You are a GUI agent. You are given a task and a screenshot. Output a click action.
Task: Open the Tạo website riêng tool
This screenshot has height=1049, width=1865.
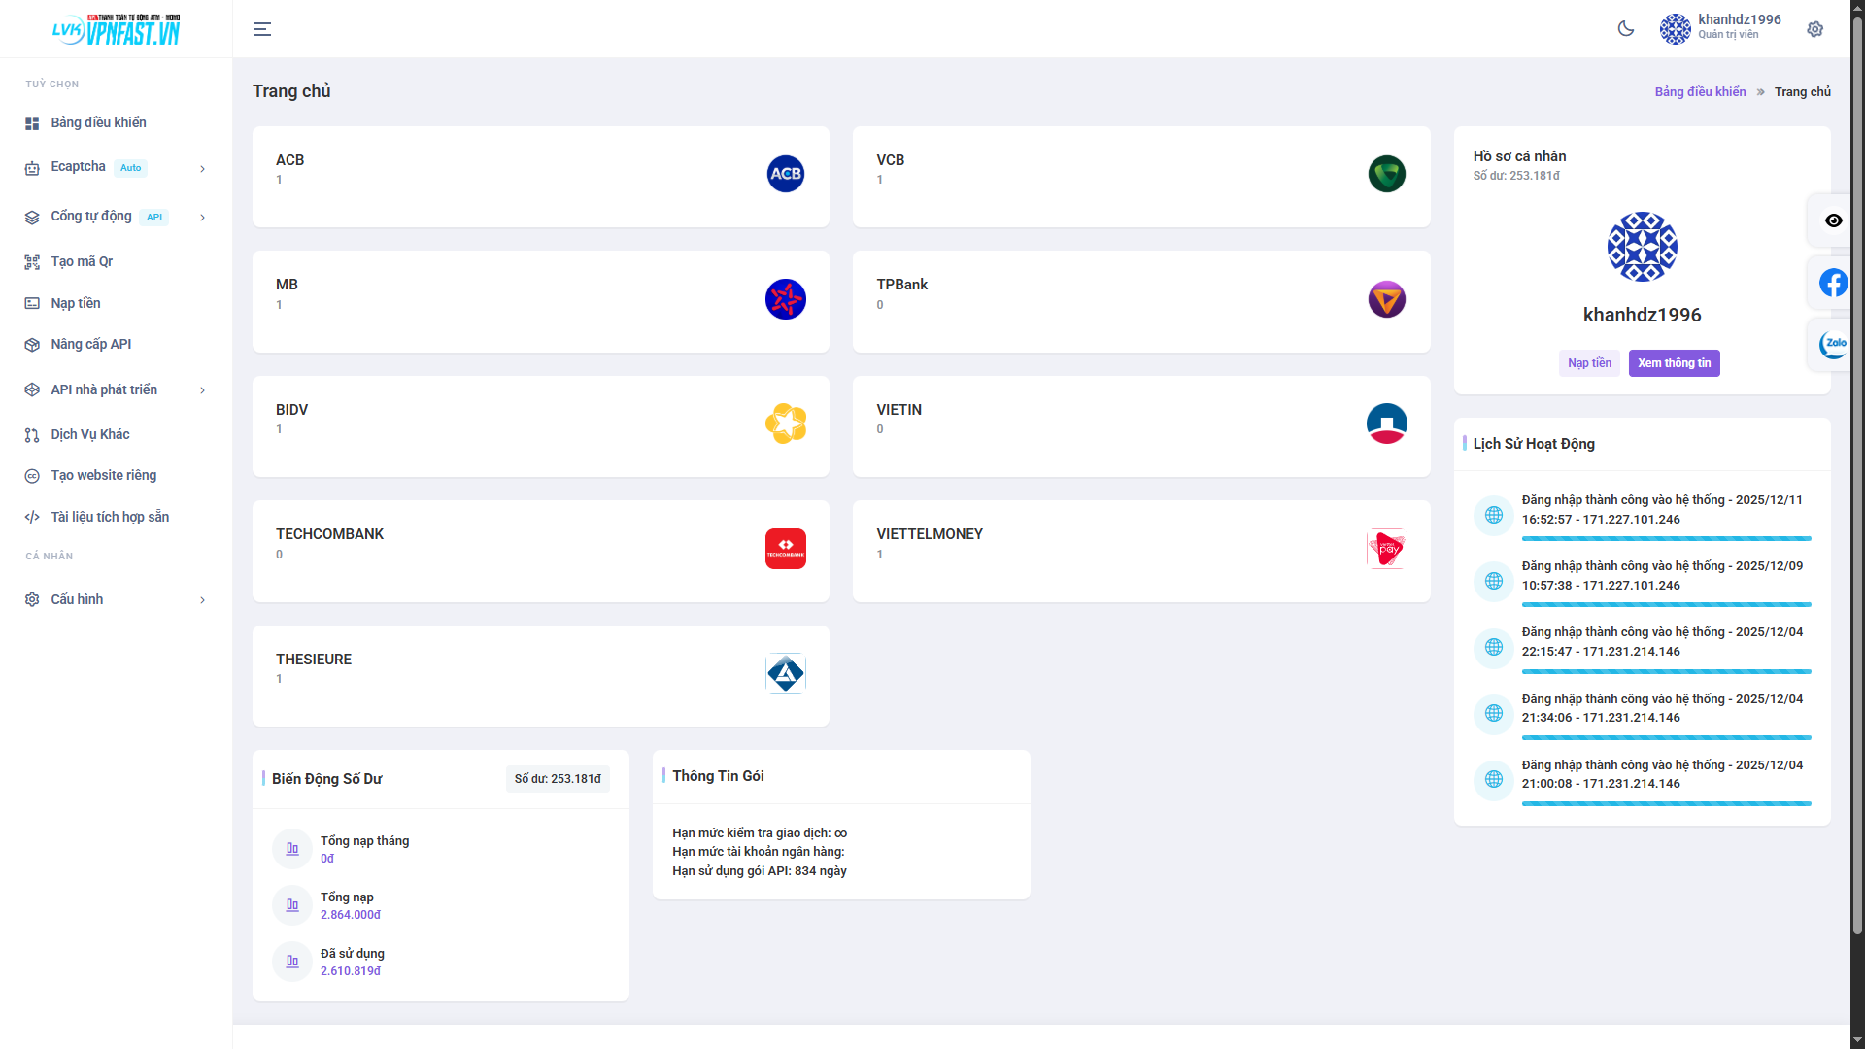(x=104, y=475)
